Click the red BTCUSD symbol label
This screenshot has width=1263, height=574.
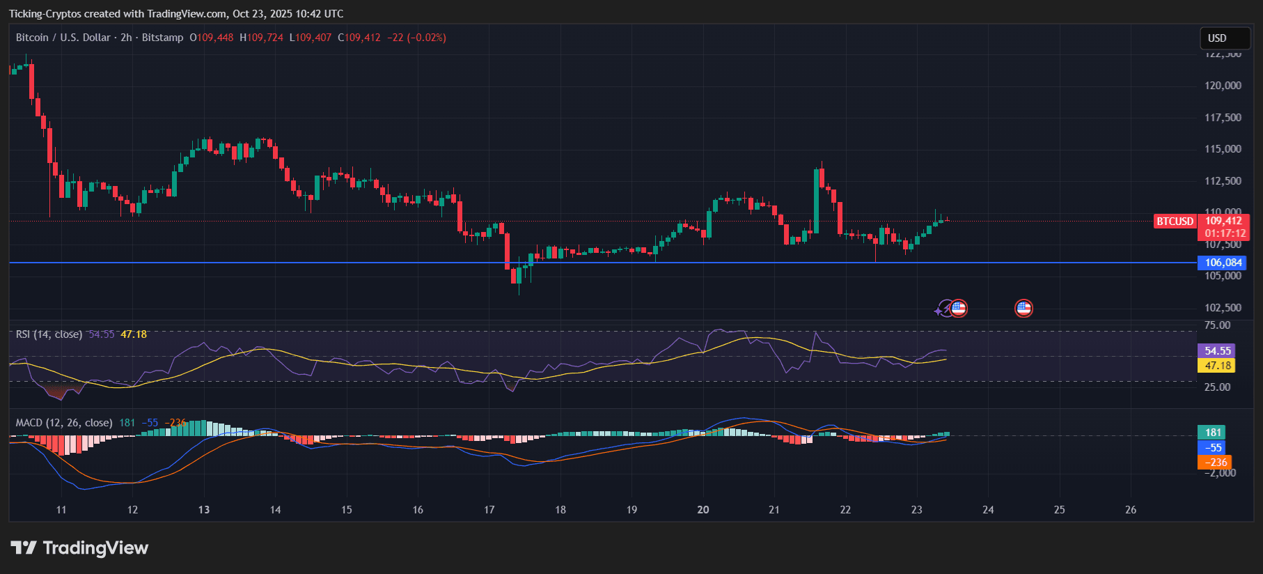pos(1175,222)
